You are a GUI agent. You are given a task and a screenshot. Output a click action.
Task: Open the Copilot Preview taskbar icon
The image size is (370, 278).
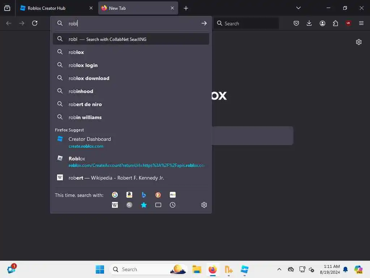pyautogui.click(x=358, y=269)
